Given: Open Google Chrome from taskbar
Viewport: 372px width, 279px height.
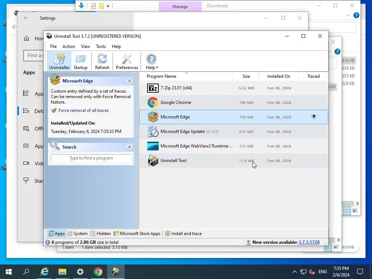Looking at the screenshot, I should click(x=98, y=272).
